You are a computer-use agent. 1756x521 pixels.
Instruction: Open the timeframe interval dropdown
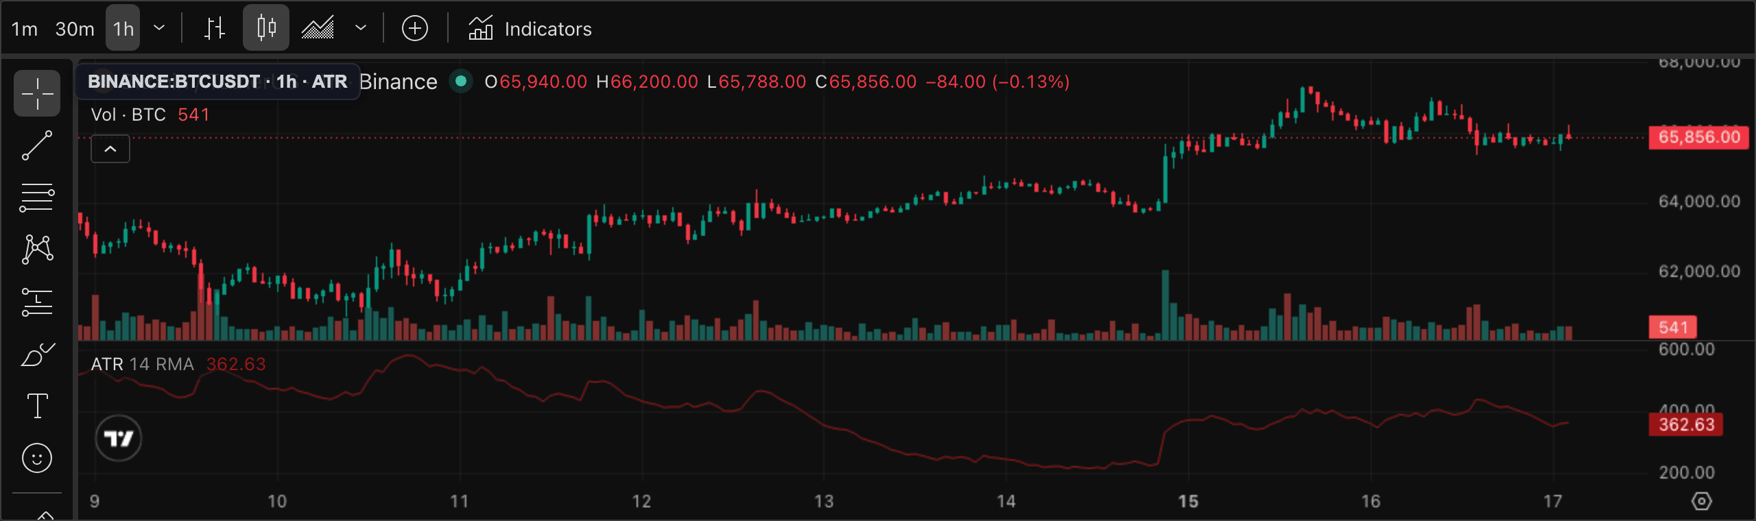tap(159, 28)
